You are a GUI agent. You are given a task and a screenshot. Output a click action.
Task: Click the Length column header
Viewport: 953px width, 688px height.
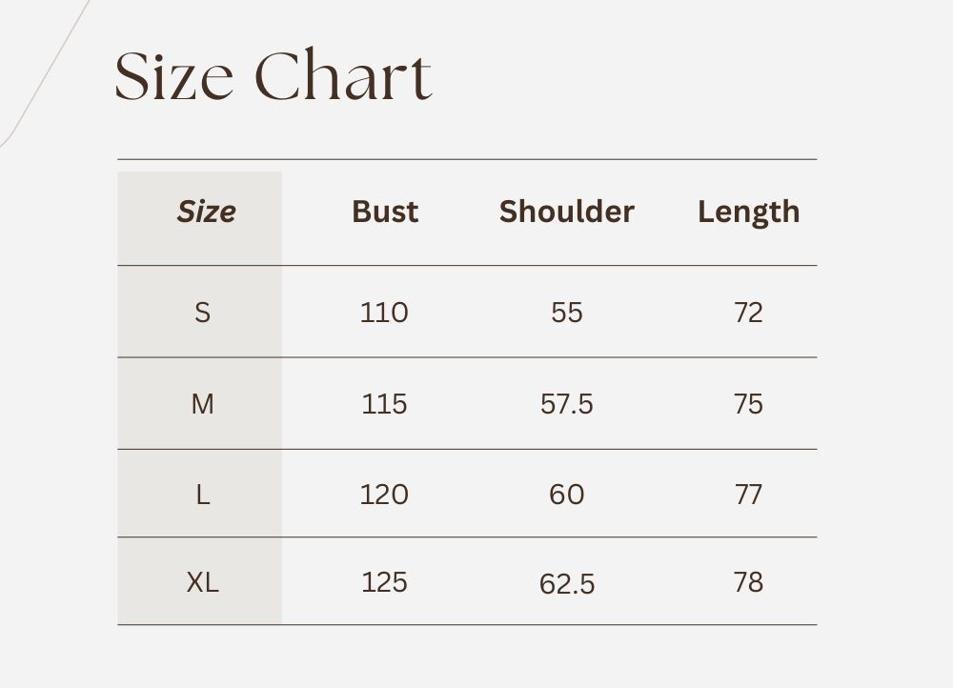pos(748,212)
